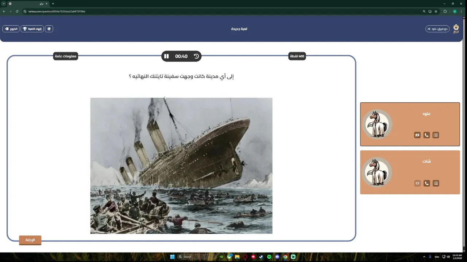
Task: Open Discord from the taskbar
Action: (x=277, y=257)
